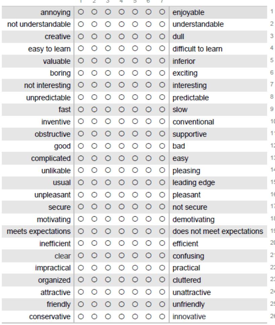Select rating 1 nearest 'annoying'
275x325 pixels.
click(81, 12)
